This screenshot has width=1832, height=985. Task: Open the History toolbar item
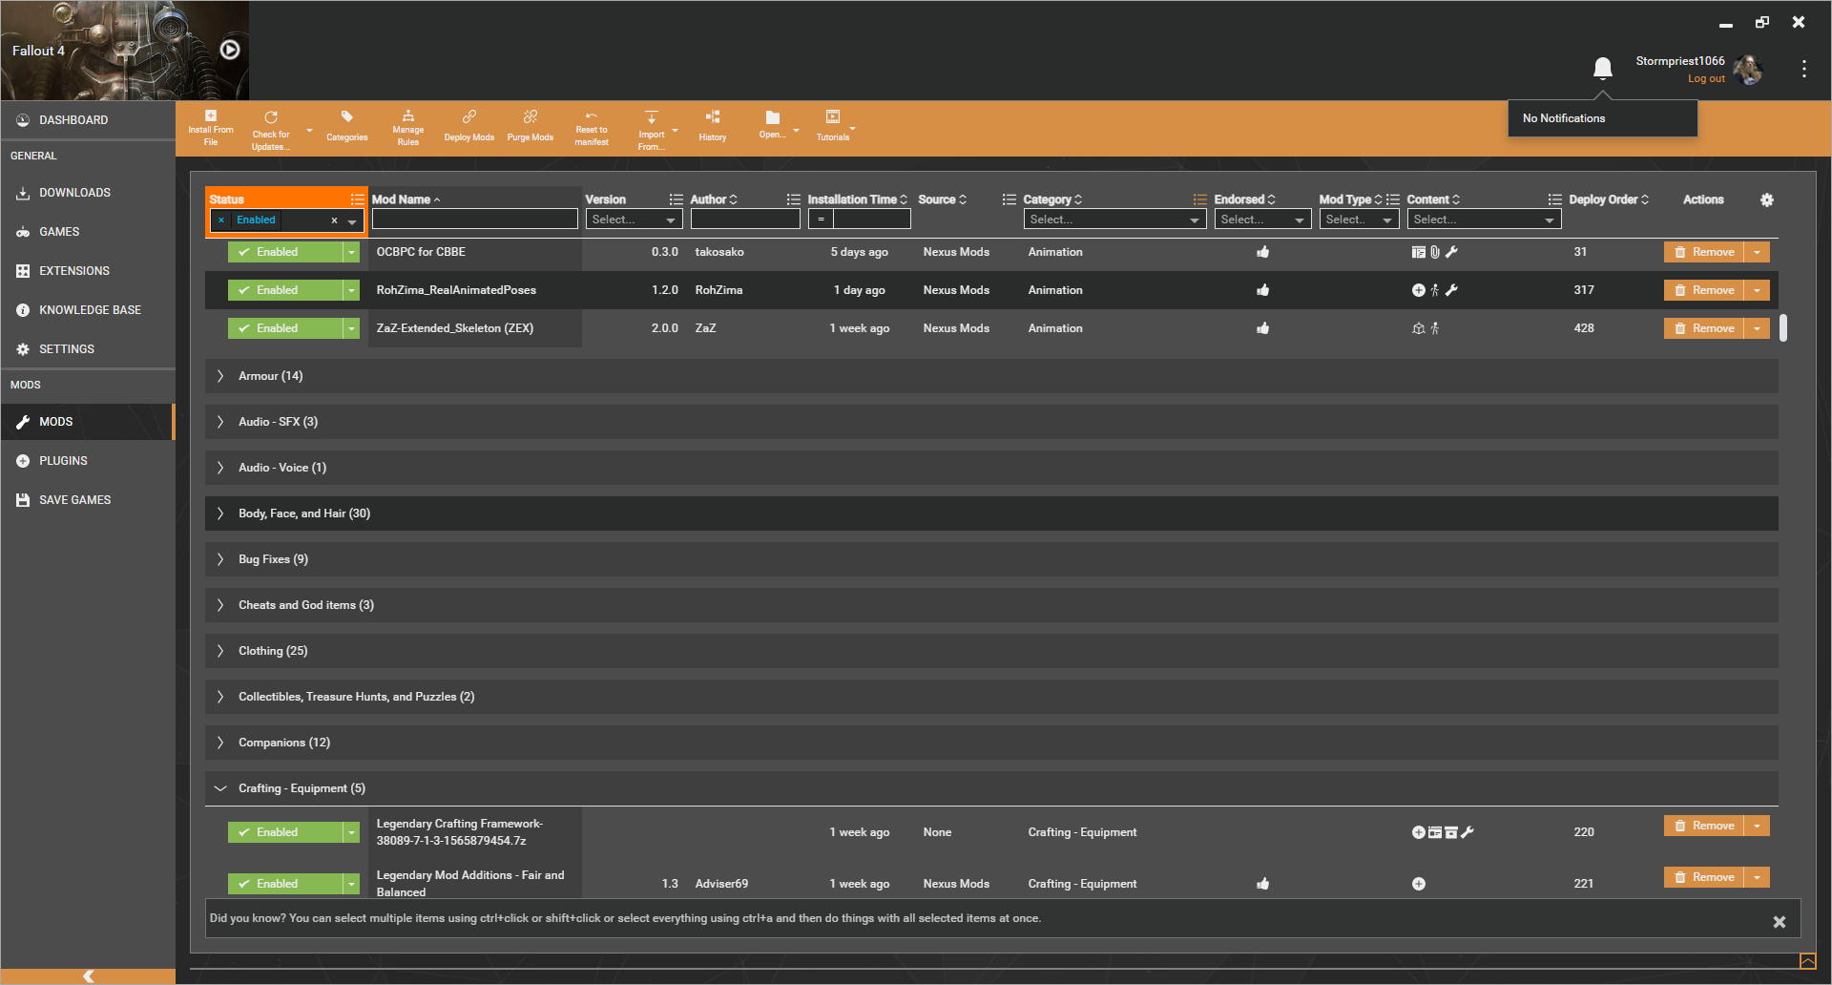point(713,125)
